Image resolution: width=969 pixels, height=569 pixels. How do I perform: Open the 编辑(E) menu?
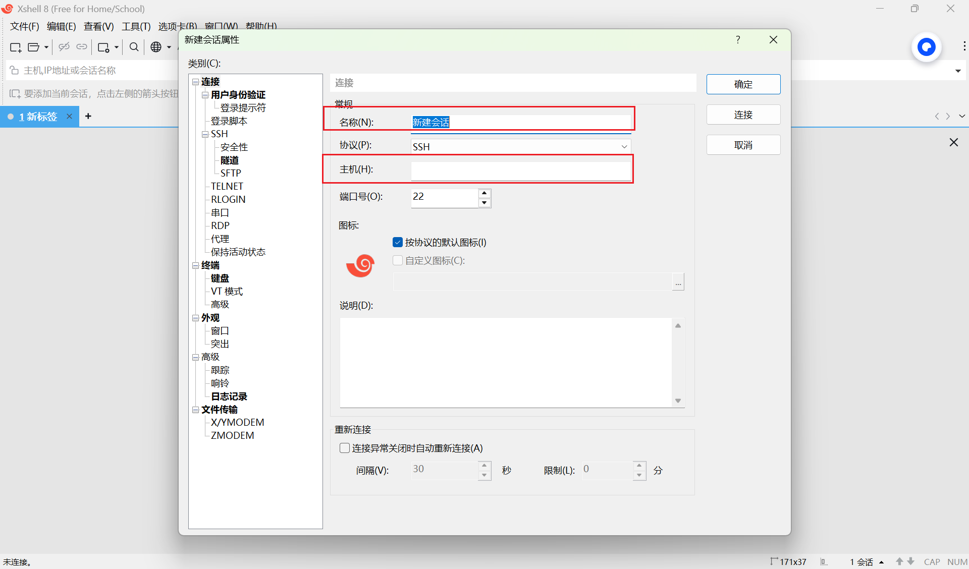coord(62,26)
